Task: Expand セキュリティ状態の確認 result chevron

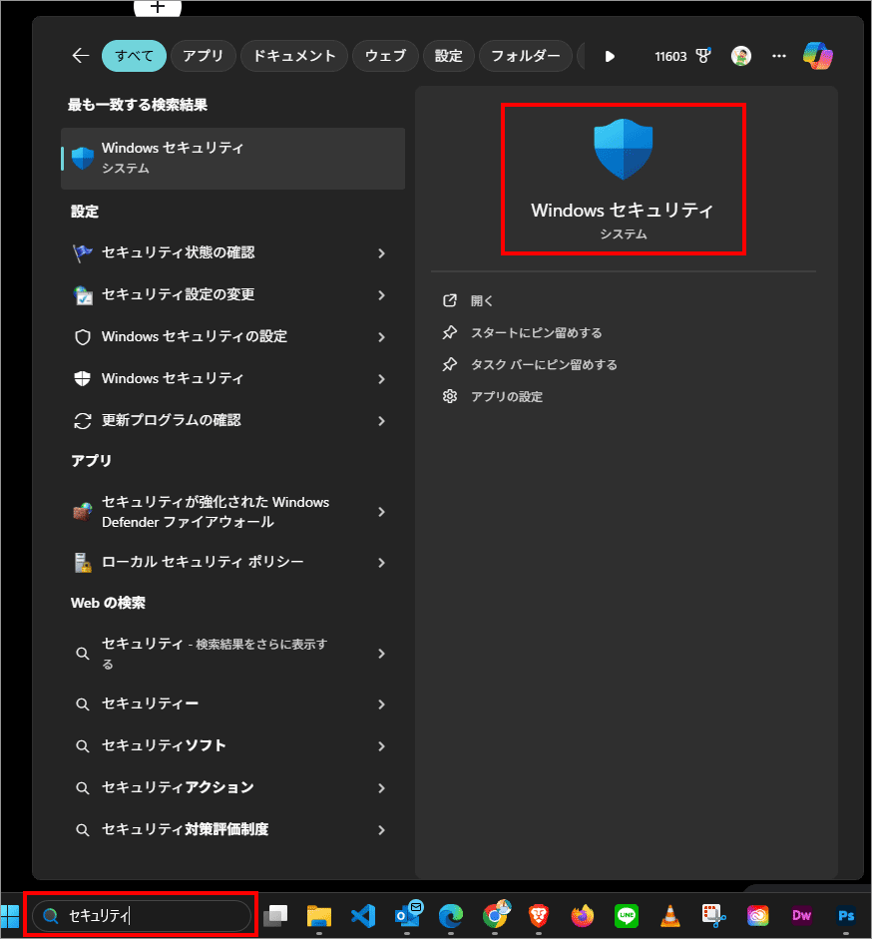Action: [x=381, y=253]
